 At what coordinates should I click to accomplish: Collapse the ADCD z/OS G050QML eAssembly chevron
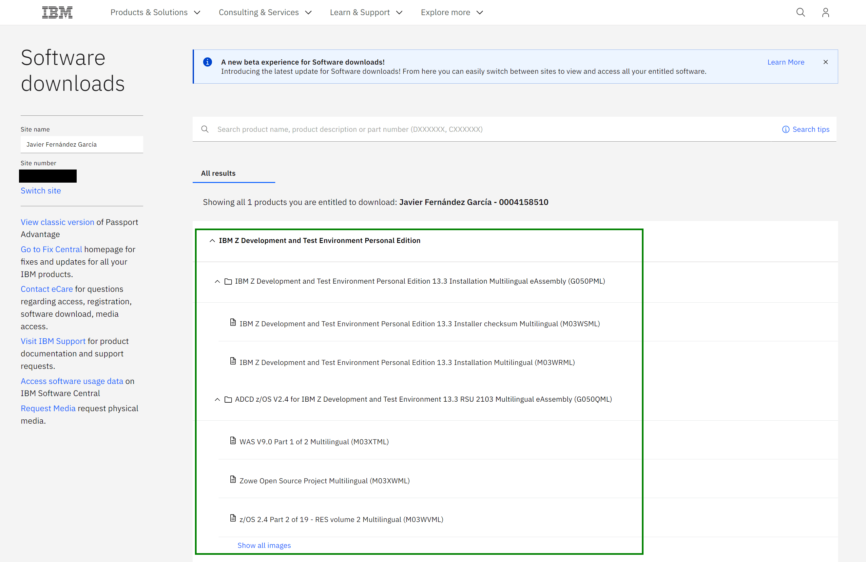pyautogui.click(x=217, y=400)
